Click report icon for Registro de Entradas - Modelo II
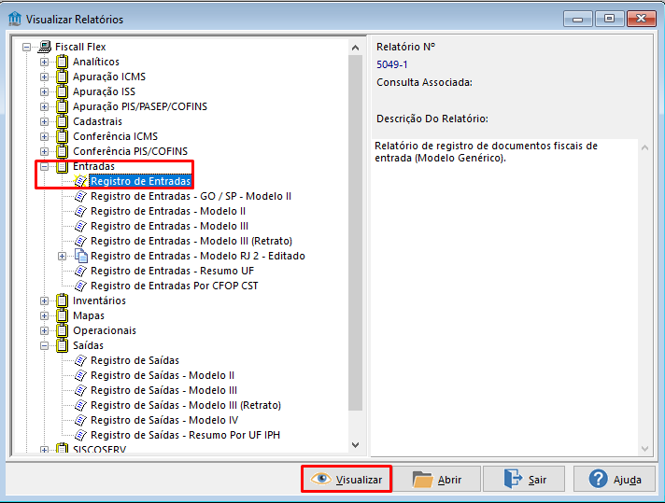Screen dimensions: 665x503 click(x=80, y=211)
